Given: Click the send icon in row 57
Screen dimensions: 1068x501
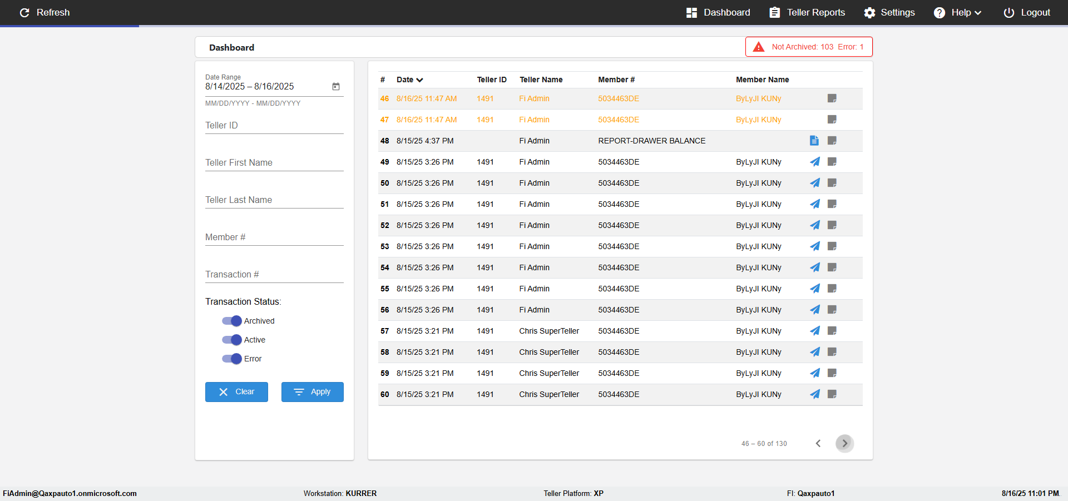Looking at the screenshot, I should coord(815,331).
